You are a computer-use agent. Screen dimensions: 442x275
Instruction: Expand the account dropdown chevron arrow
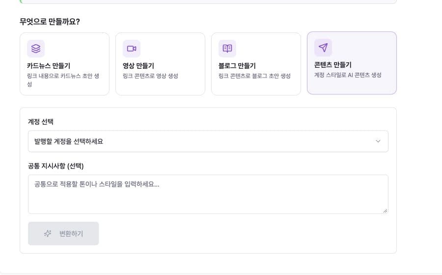(378, 141)
